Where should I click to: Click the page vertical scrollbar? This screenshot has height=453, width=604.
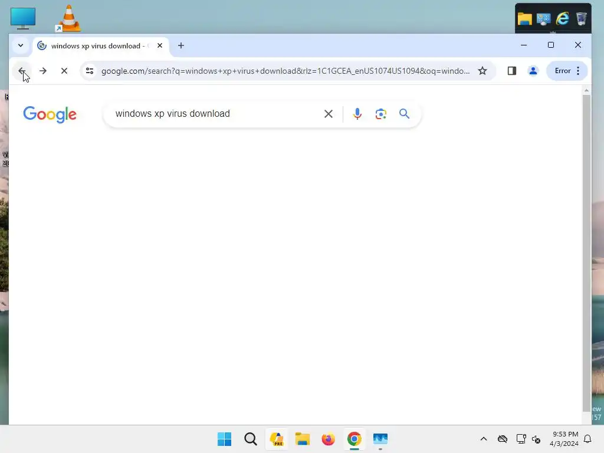[x=586, y=254]
